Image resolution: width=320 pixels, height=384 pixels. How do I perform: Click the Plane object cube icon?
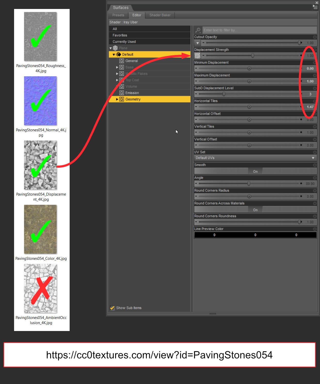pyautogui.click(x=115, y=48)
